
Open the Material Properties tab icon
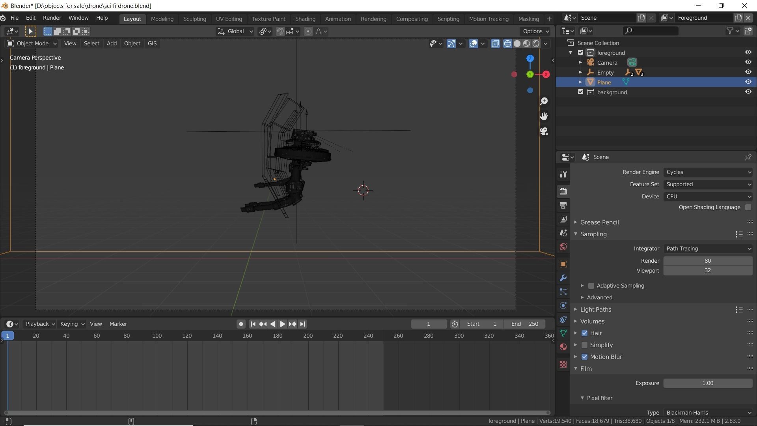click(x=563, y=347)
